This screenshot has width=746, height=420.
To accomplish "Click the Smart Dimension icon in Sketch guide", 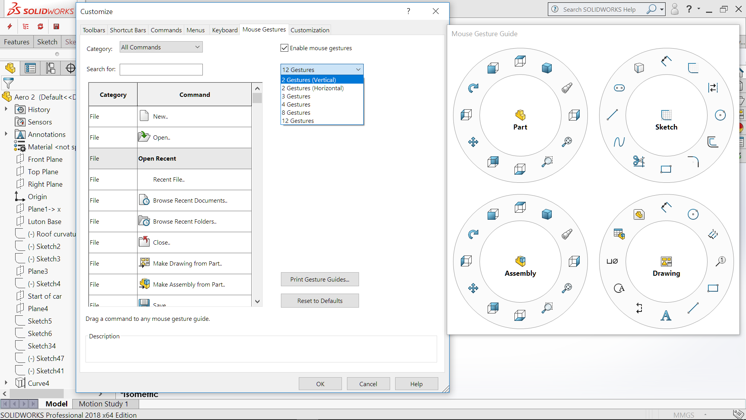I will [666, 61].
